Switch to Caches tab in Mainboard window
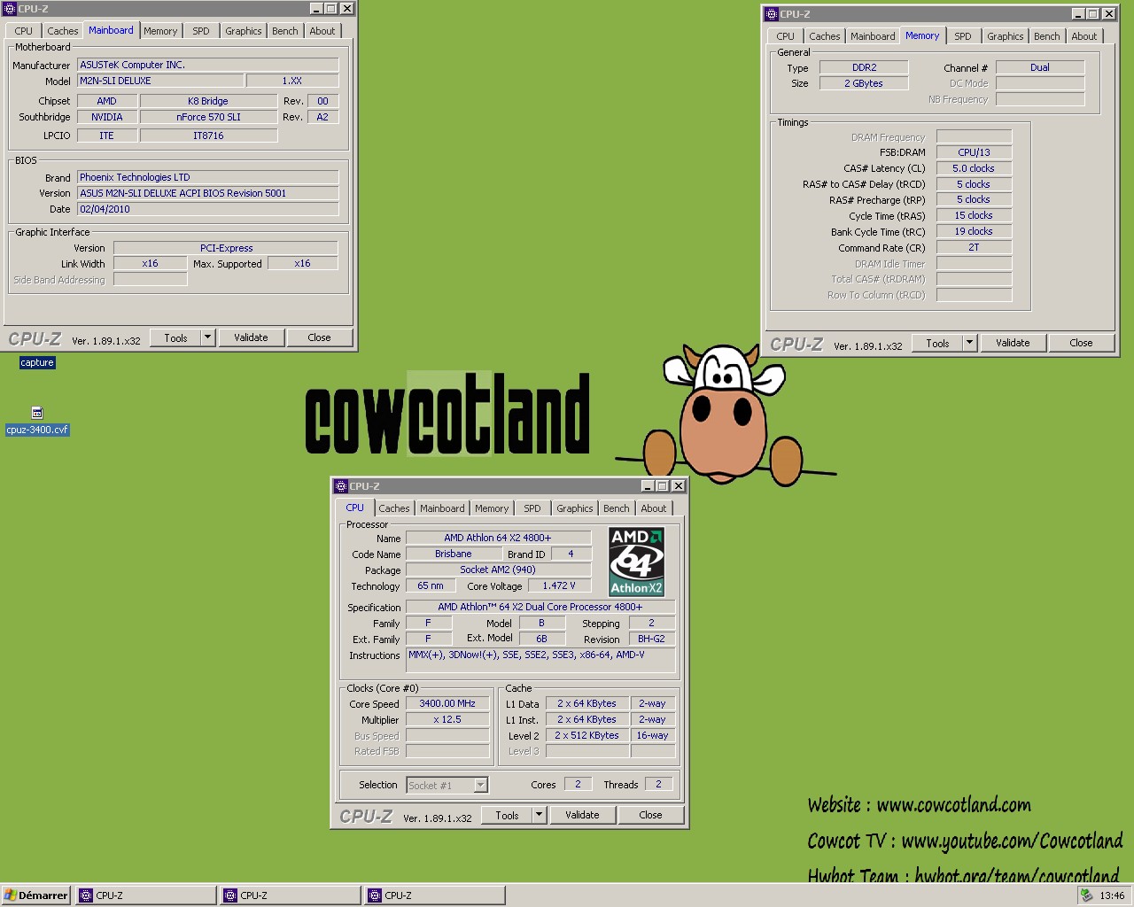This screenshot has height=907, width=1134. [x=63, y=31]
